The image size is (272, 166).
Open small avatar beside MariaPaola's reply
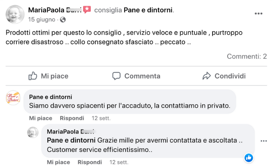[33, 132]
